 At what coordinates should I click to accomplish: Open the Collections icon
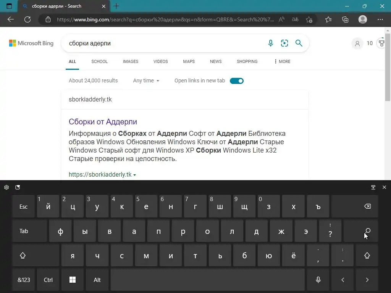coord(345,19)
